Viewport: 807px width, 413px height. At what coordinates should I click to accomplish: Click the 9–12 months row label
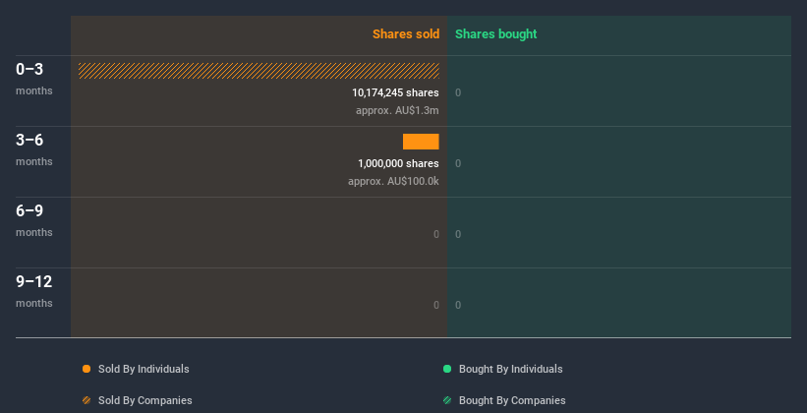pos(34,291)
